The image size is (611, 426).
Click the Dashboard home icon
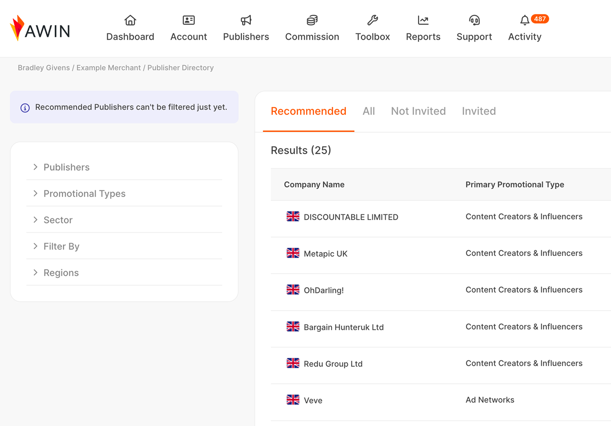point(130,20)
